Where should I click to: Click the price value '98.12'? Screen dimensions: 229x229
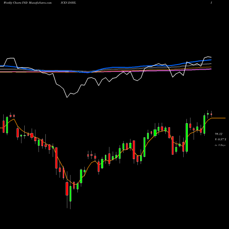pos(218,134)
